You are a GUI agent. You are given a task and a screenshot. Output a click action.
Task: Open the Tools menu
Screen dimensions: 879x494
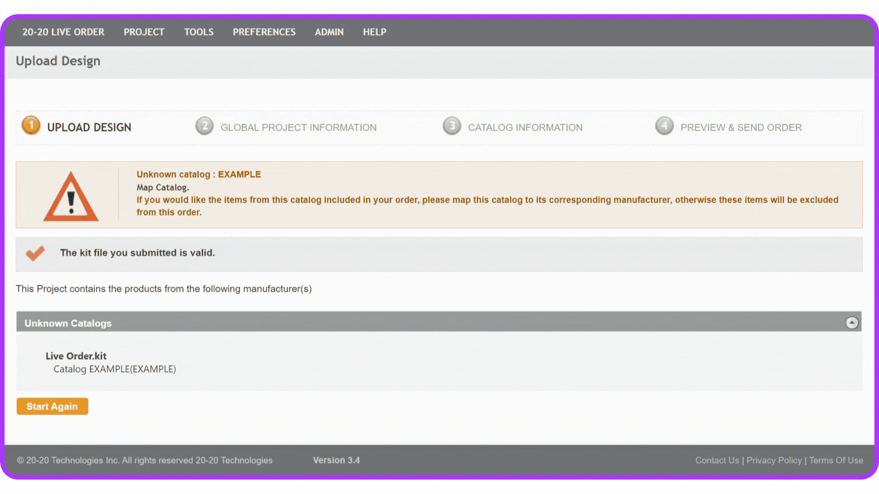pos(199,32)
